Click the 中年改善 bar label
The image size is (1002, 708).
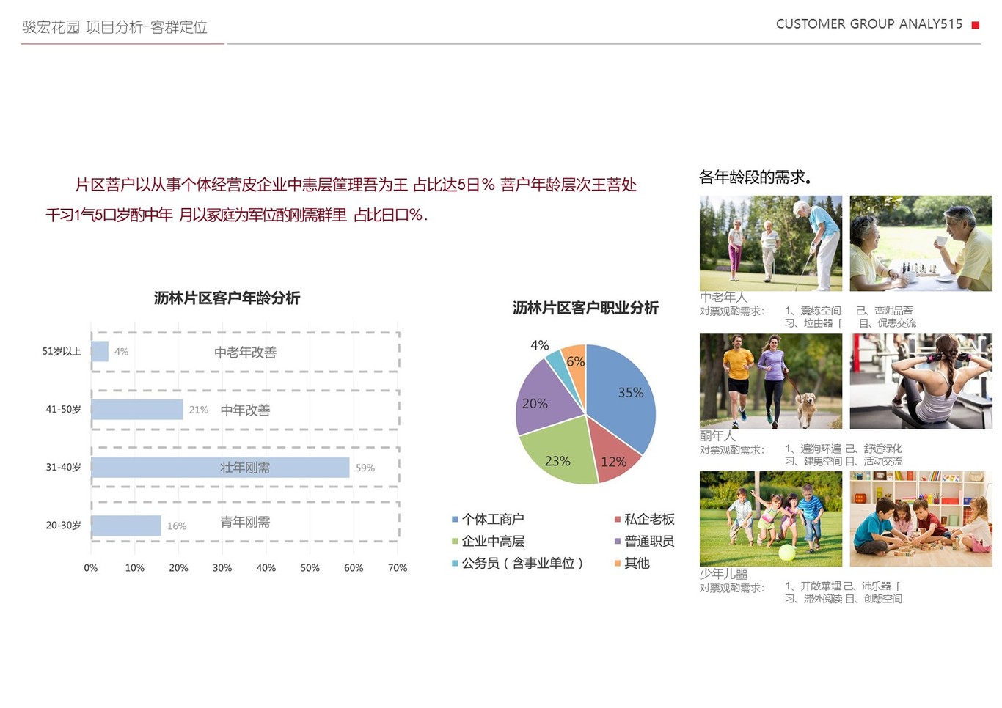245,410
